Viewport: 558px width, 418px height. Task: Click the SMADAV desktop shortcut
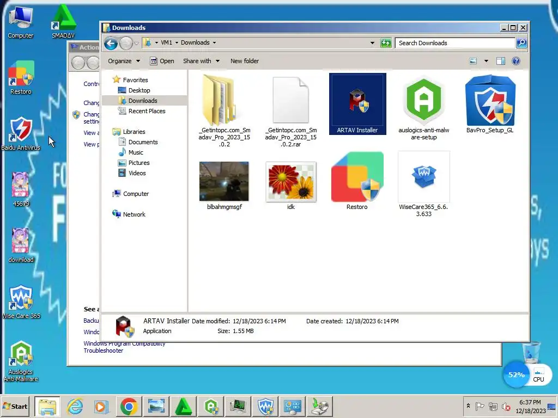(x=63, y=22)
